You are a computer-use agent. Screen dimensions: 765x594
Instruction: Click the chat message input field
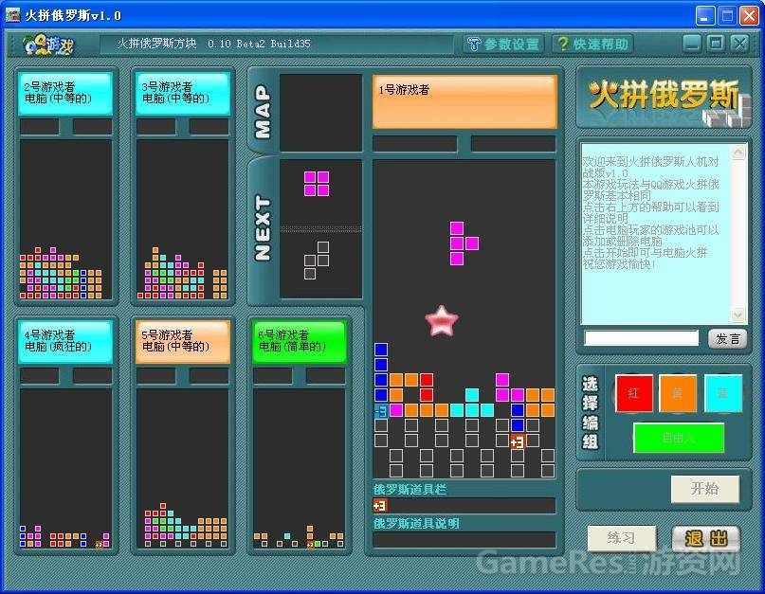(641, 338)
